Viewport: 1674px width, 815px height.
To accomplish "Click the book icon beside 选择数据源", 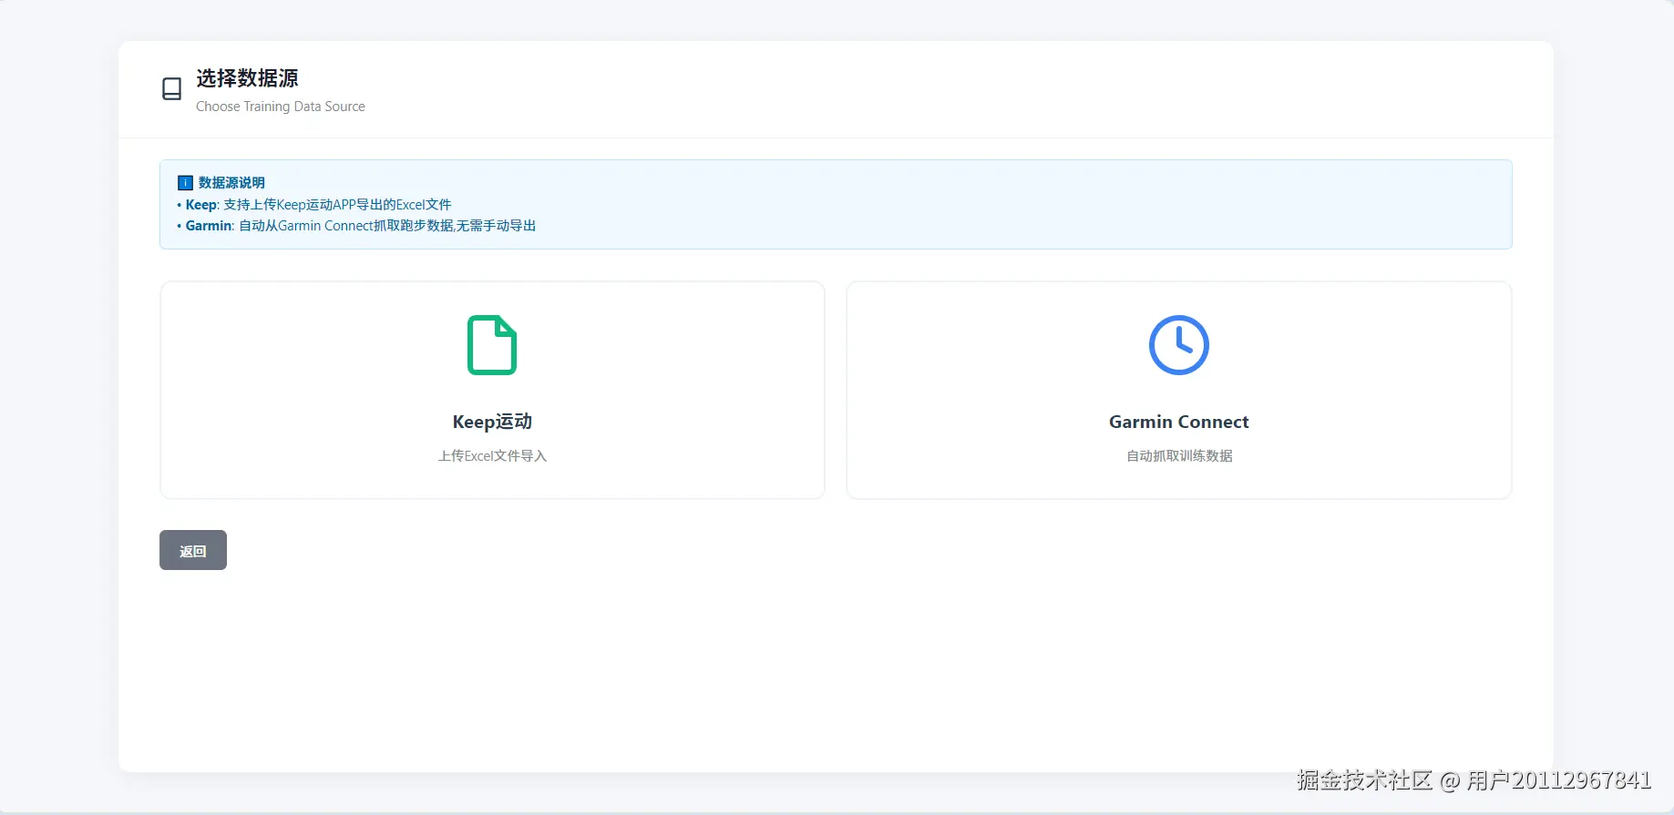I will point(171,88).
